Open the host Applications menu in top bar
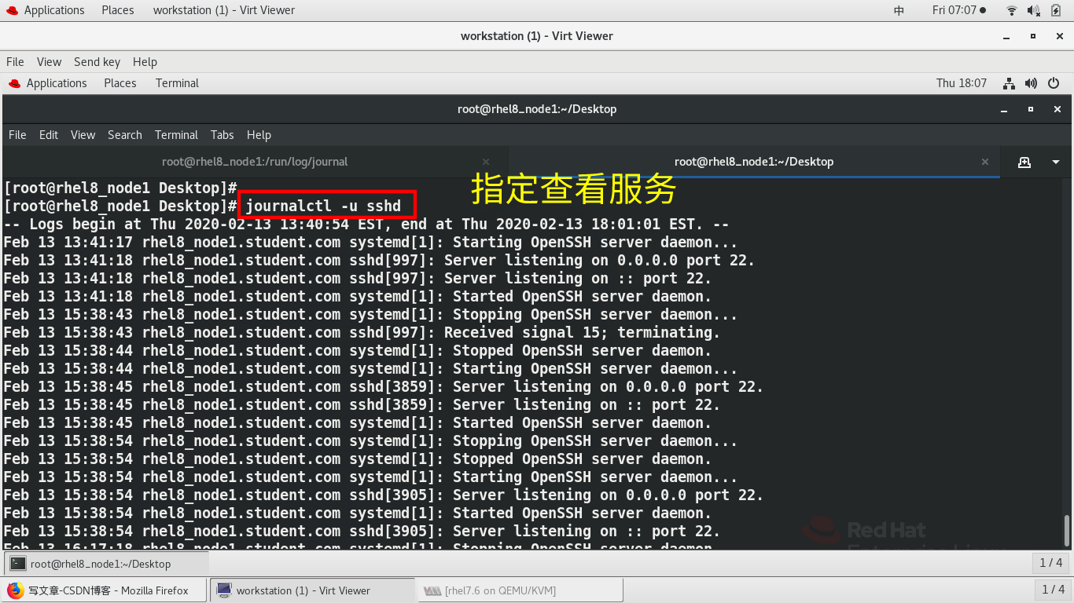The image size is (1074, 603). click(53, 10)
